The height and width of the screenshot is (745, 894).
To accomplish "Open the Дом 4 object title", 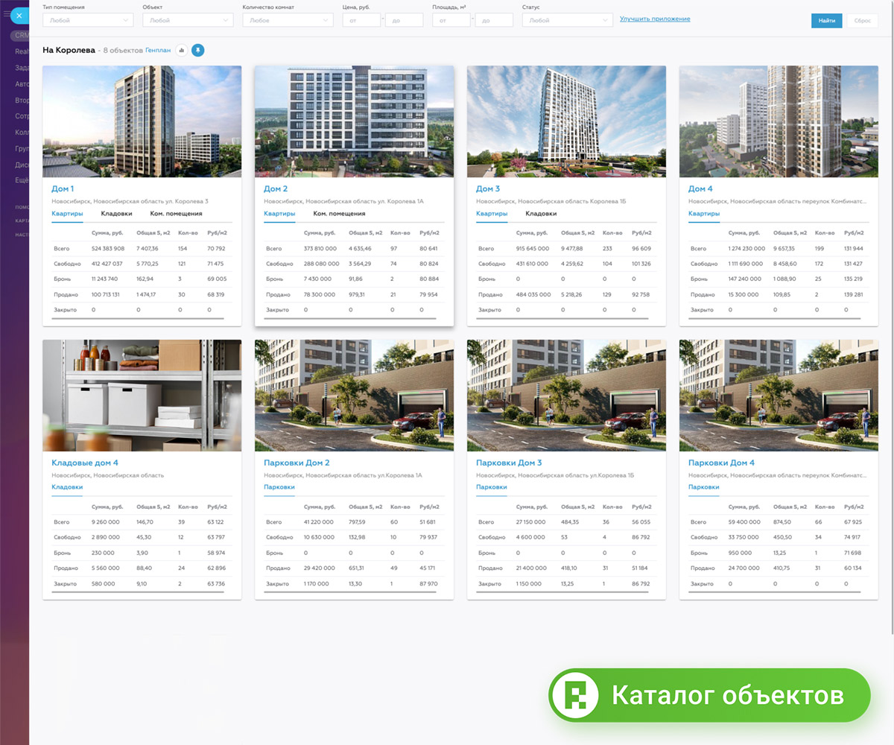I will click(700, 189).
